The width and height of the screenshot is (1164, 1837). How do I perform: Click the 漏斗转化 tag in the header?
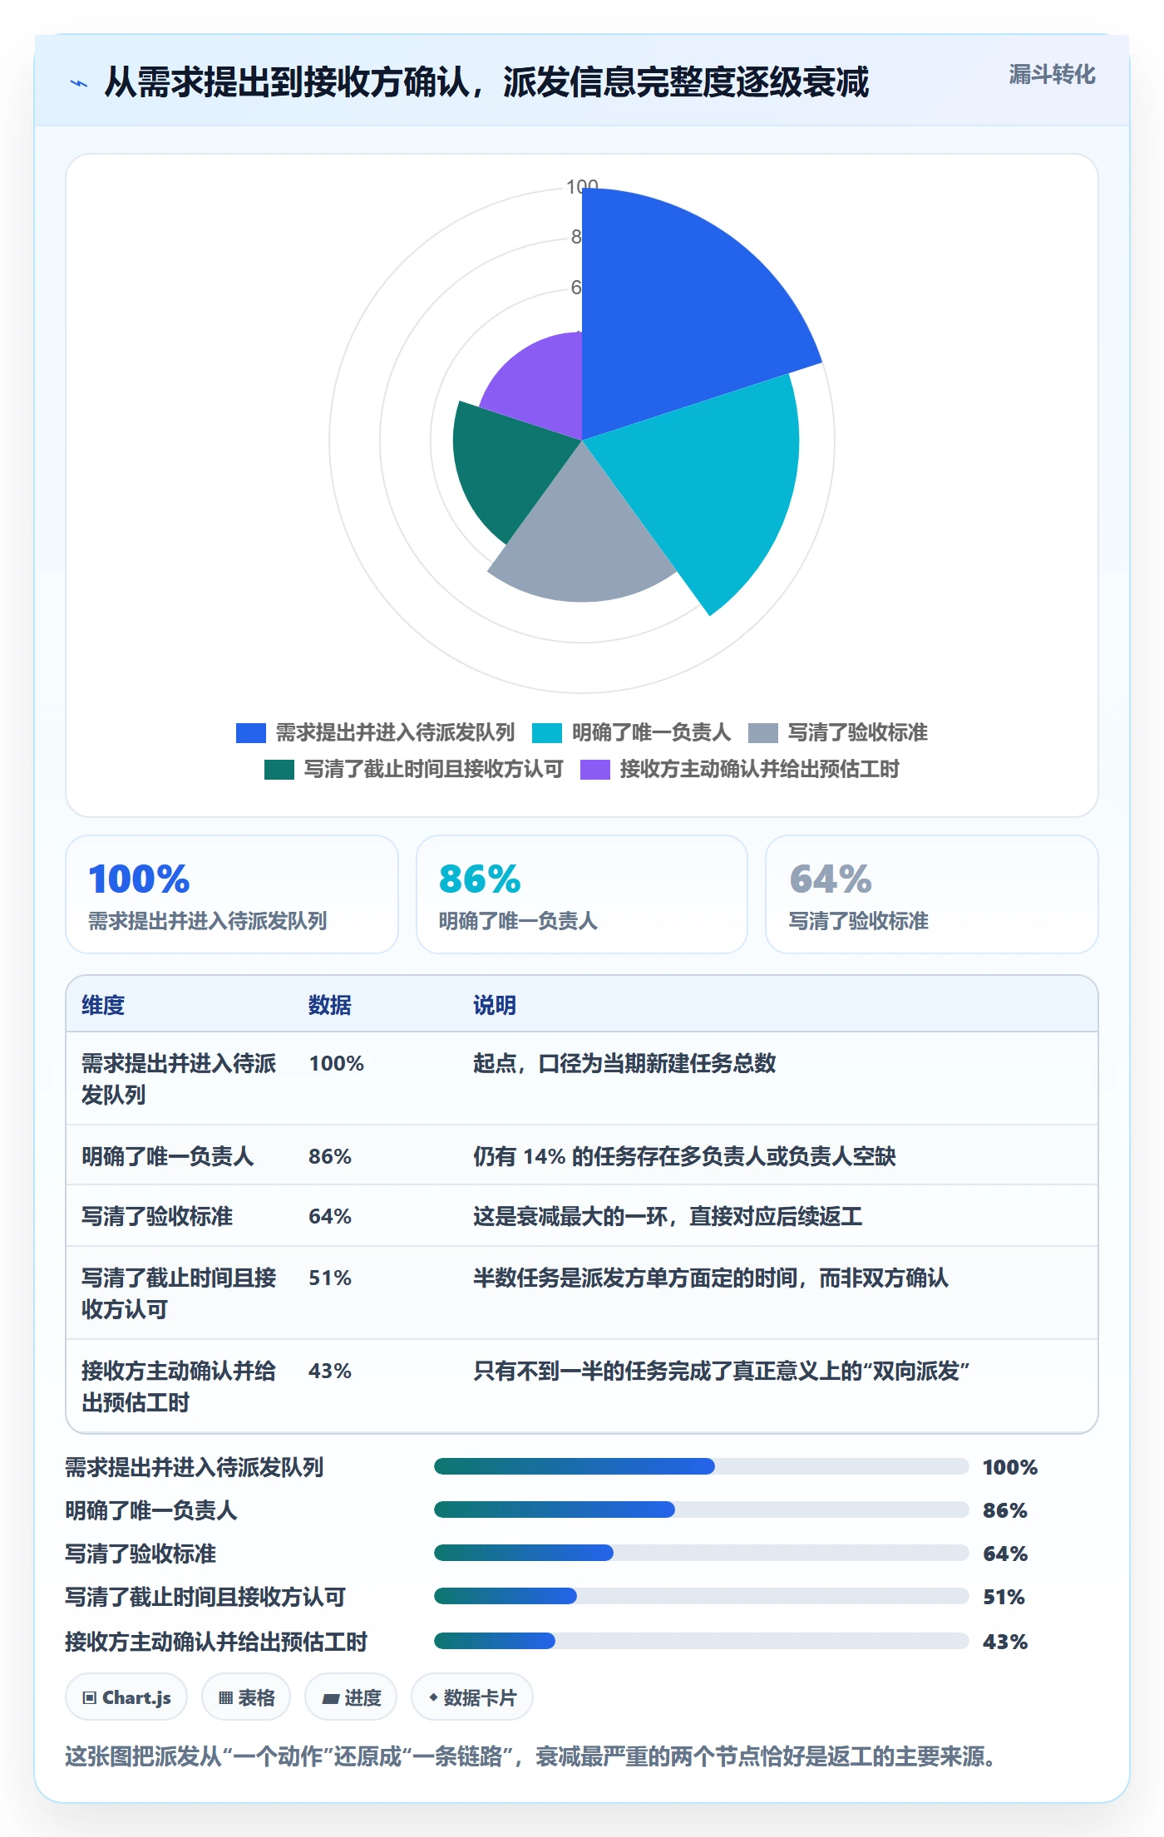pos(1052,75)
